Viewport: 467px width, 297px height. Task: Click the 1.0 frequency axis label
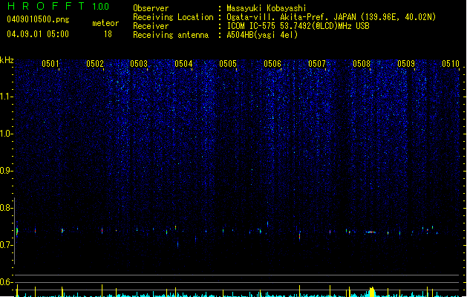6,134
